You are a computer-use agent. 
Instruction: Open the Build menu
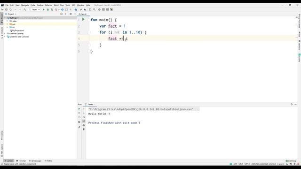pos(56,5)
